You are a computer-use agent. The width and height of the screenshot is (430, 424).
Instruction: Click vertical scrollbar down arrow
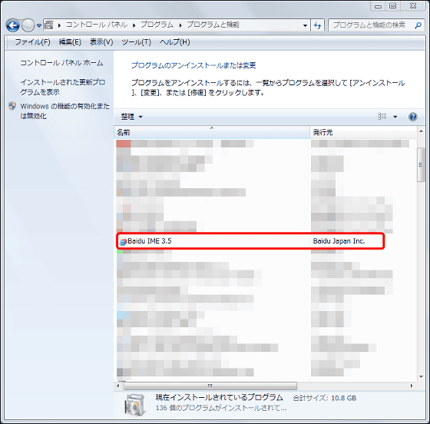pyautogui.click(x=421, y=376)
